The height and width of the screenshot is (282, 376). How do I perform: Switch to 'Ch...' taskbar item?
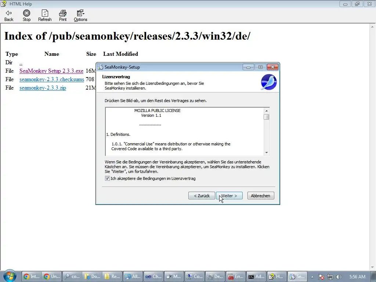pos(153,276)
